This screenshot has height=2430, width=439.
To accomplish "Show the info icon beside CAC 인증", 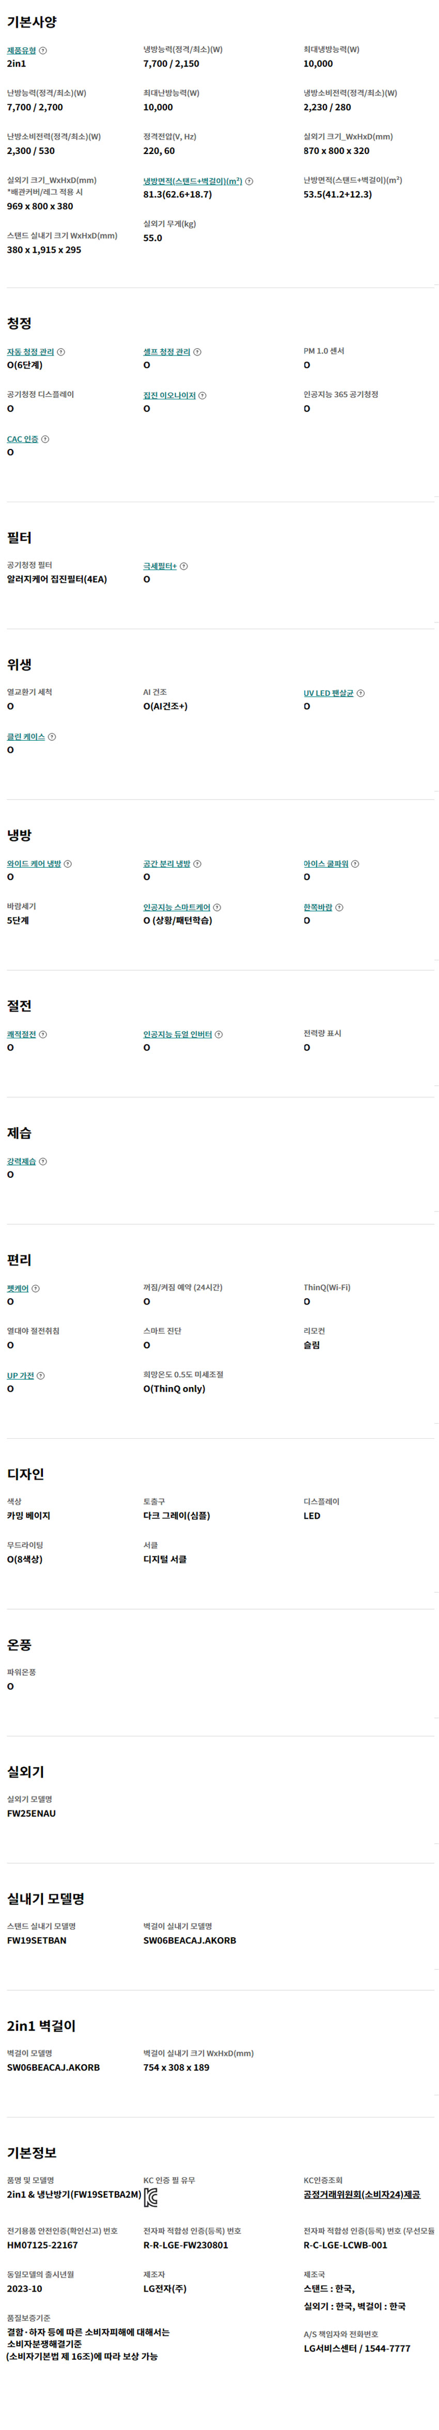I will pyautogui.click(x=45, y=440).
